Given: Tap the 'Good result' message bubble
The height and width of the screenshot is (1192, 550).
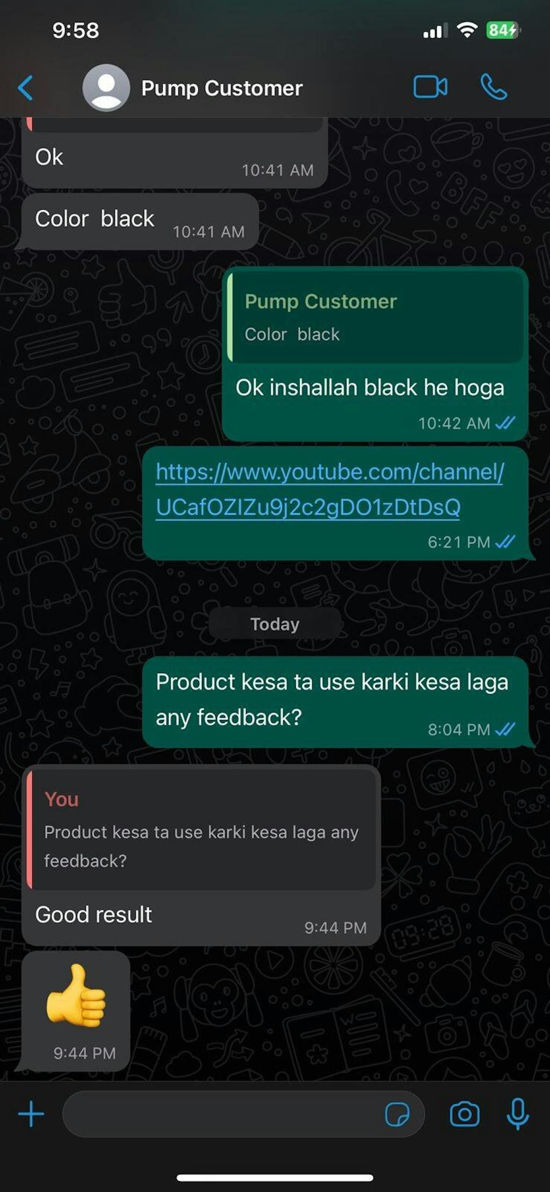Looking at the screenshot, I should click(201, 855).
